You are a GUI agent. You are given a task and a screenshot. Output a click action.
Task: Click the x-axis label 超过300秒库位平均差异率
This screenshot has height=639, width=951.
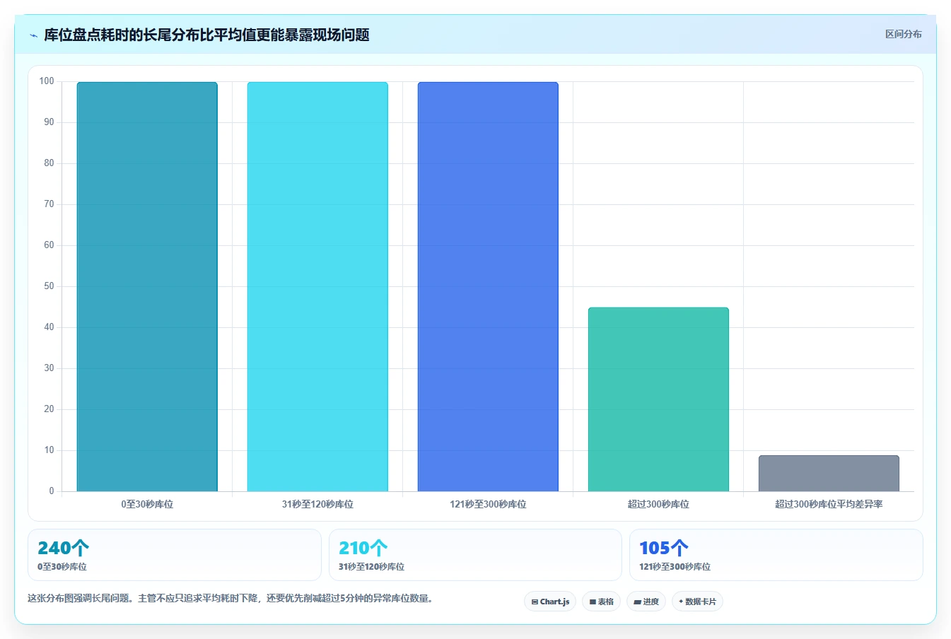829,504
